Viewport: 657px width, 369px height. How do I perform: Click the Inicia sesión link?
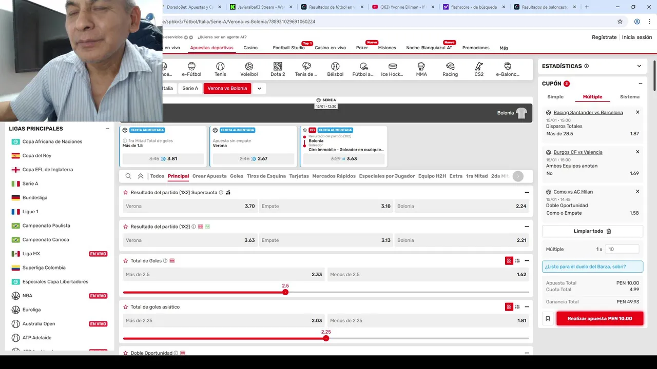[637, 37]
